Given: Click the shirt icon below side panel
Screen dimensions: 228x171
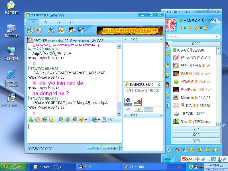Looking at the screenshot, I should pos(128,109).
